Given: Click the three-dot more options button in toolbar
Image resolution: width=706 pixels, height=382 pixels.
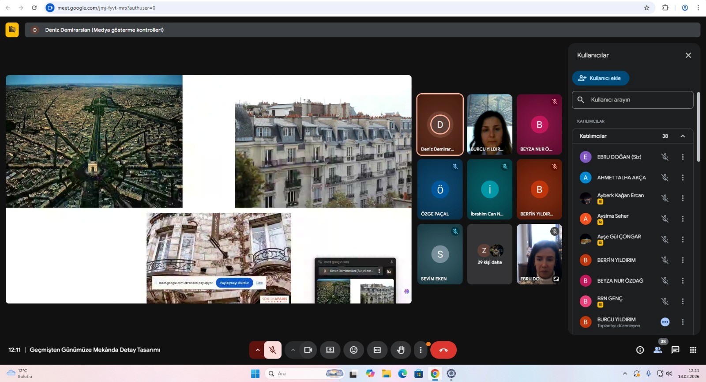Looking at the screenshot, I should [421, 350].
